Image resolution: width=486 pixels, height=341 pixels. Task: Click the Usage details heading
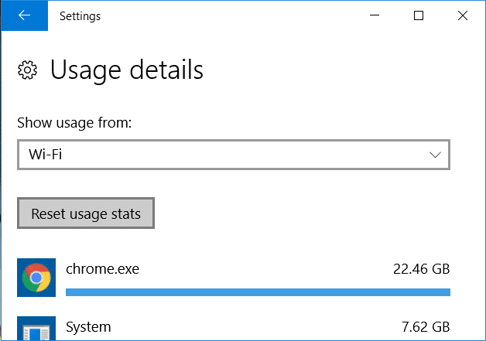point(126,70)
